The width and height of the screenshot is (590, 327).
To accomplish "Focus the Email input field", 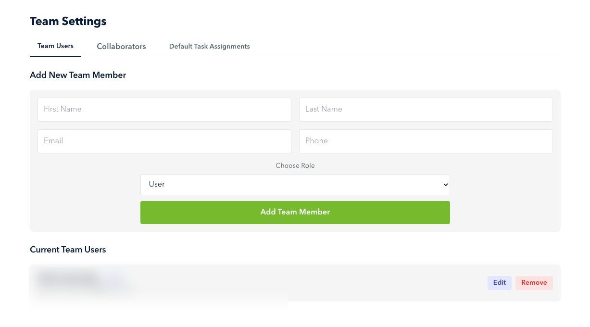I will (x=164, y=141).
